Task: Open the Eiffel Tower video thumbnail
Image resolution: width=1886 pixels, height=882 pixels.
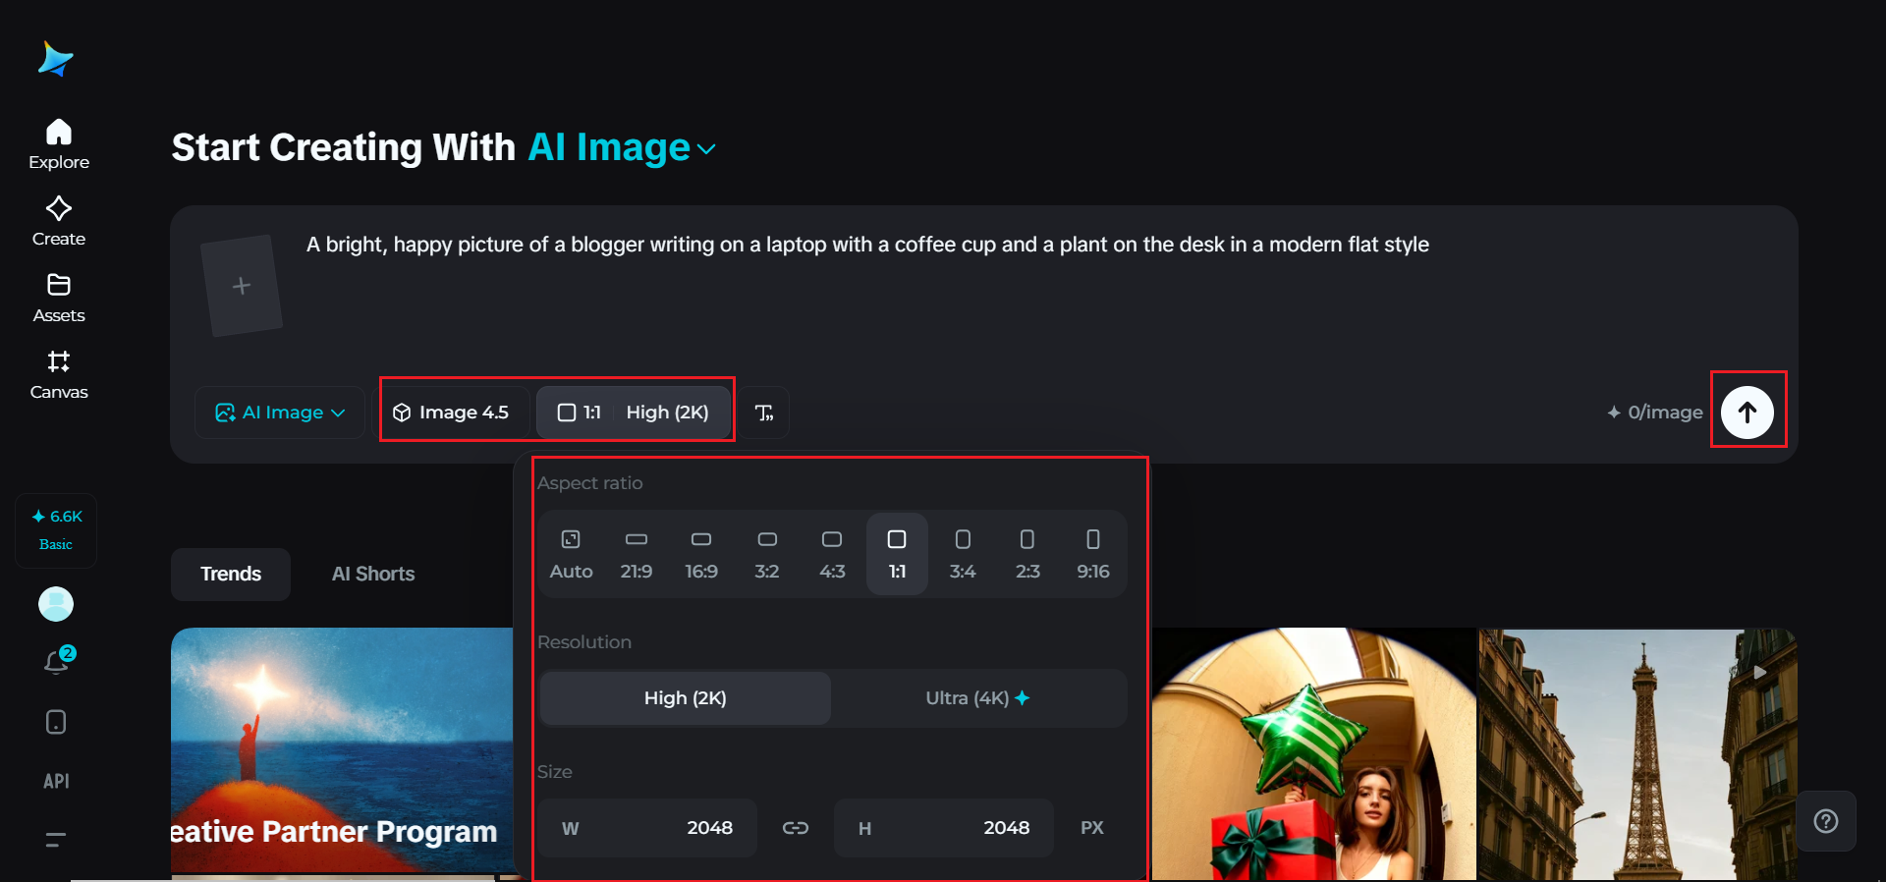Action: 1637,754
